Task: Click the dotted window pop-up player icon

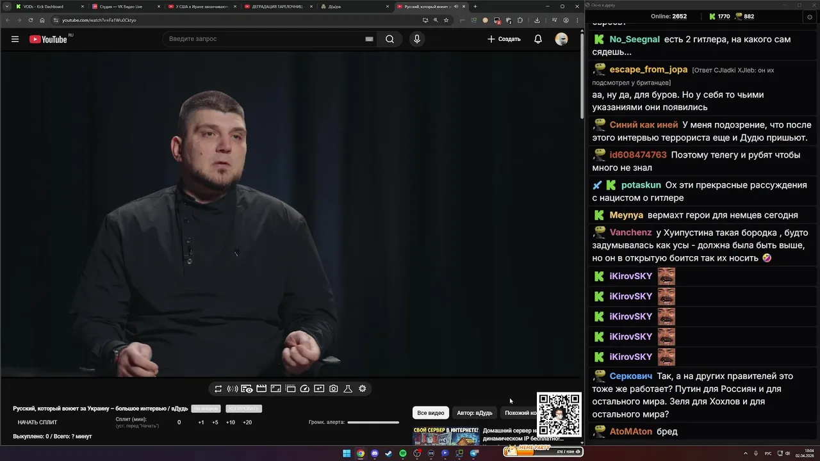Action: tap(290, 389)
